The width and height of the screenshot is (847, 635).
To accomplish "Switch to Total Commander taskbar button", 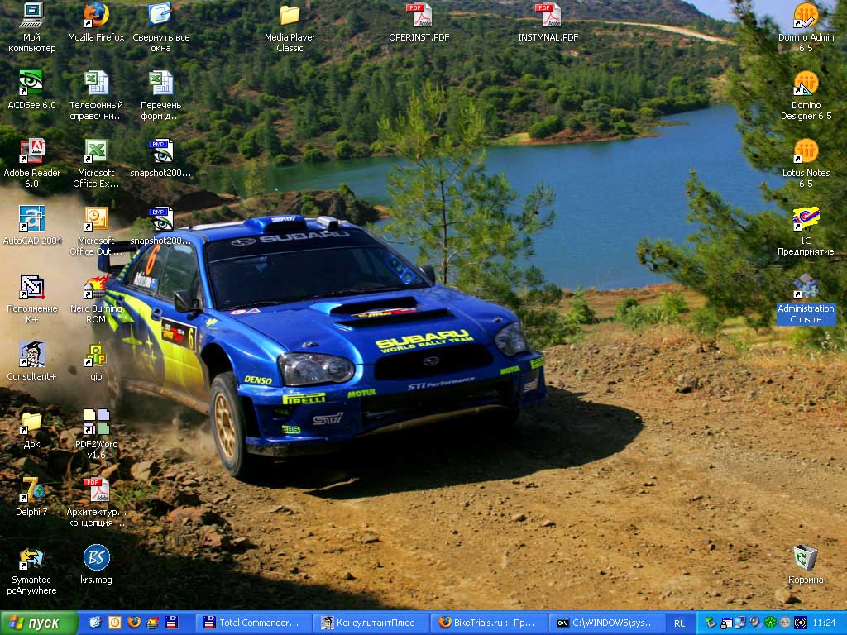I will [x=253, y=623].
